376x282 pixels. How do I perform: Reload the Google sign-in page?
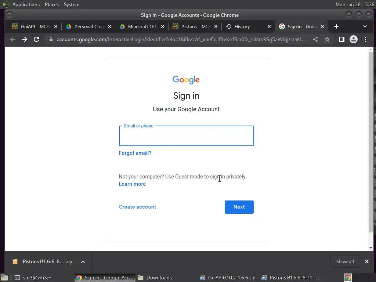click(36, 39)
